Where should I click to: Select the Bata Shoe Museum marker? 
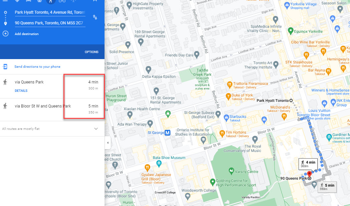(159, 163)
